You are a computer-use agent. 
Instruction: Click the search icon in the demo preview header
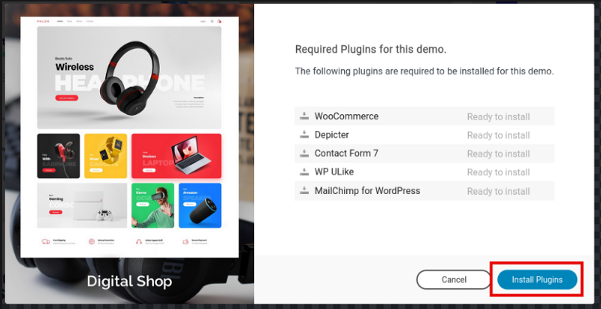[212, 22]
